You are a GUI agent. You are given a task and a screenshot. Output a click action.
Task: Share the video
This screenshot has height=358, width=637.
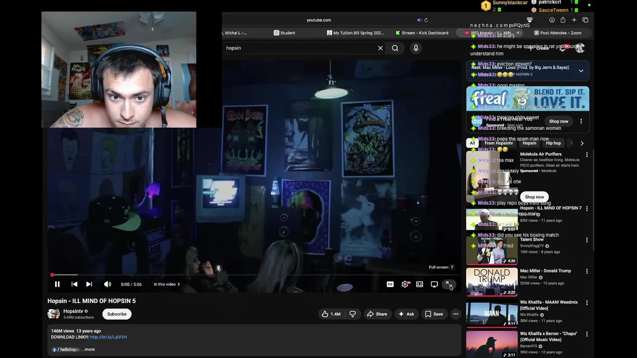point(377,314)
